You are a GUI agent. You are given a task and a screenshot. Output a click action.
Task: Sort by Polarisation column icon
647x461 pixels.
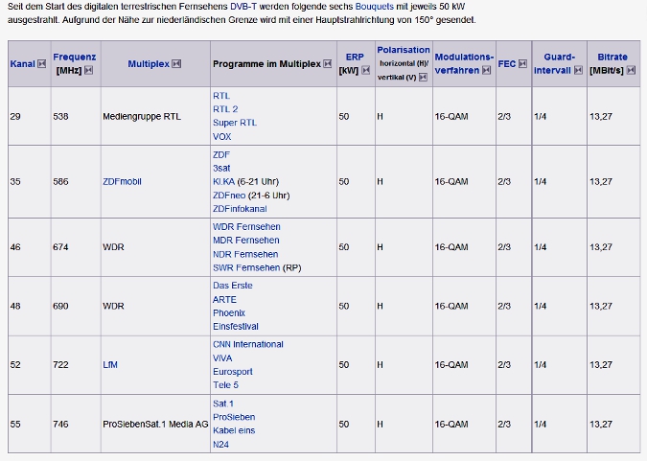[423, 78]
